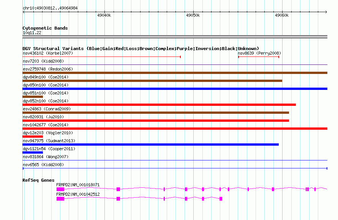Open the nsv947975 (Sudmant2013) label

pyautogui.click(x=49, y=141)
